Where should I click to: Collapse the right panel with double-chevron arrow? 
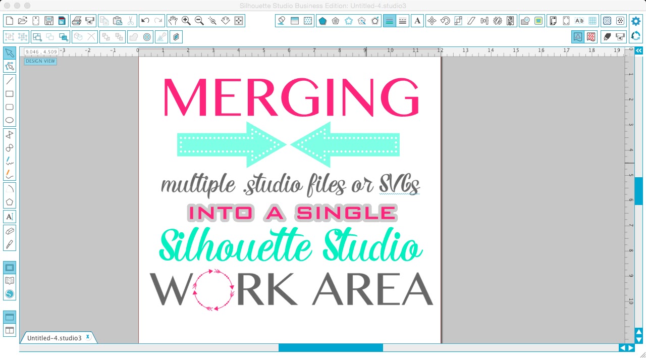pos(638,50)
